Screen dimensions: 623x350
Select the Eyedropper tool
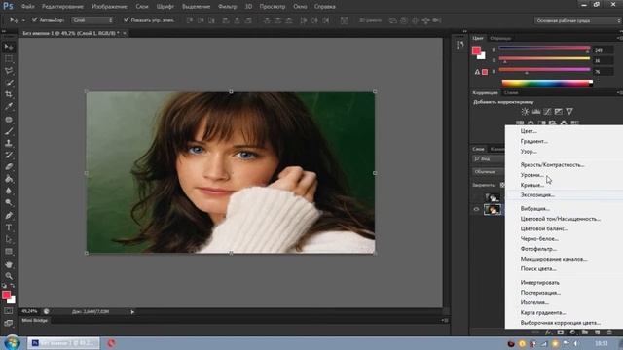click(9, 106)
